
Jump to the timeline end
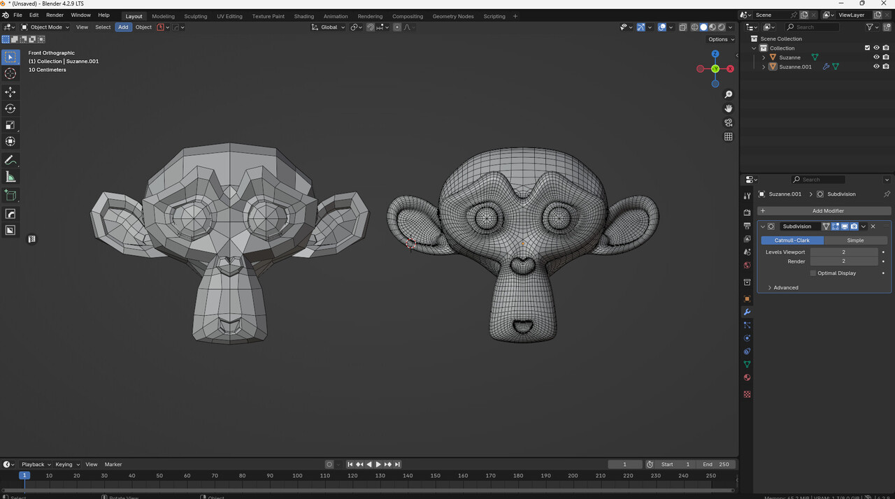click(x=397, y=464)
